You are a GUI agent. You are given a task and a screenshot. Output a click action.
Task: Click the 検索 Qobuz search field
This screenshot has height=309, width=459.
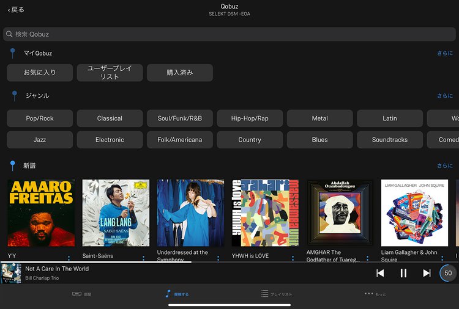[229, 34]
